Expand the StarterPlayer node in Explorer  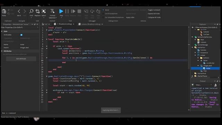(x=193, y=76)
